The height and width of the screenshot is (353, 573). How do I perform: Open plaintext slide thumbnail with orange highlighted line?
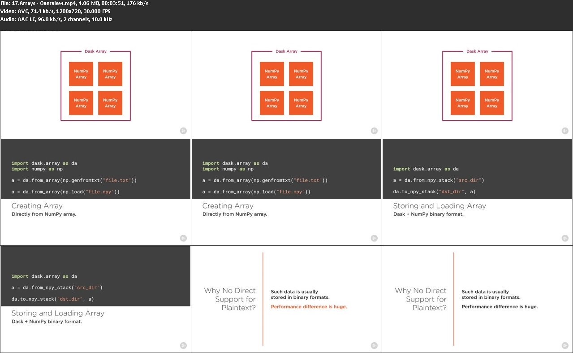point(286,299)
